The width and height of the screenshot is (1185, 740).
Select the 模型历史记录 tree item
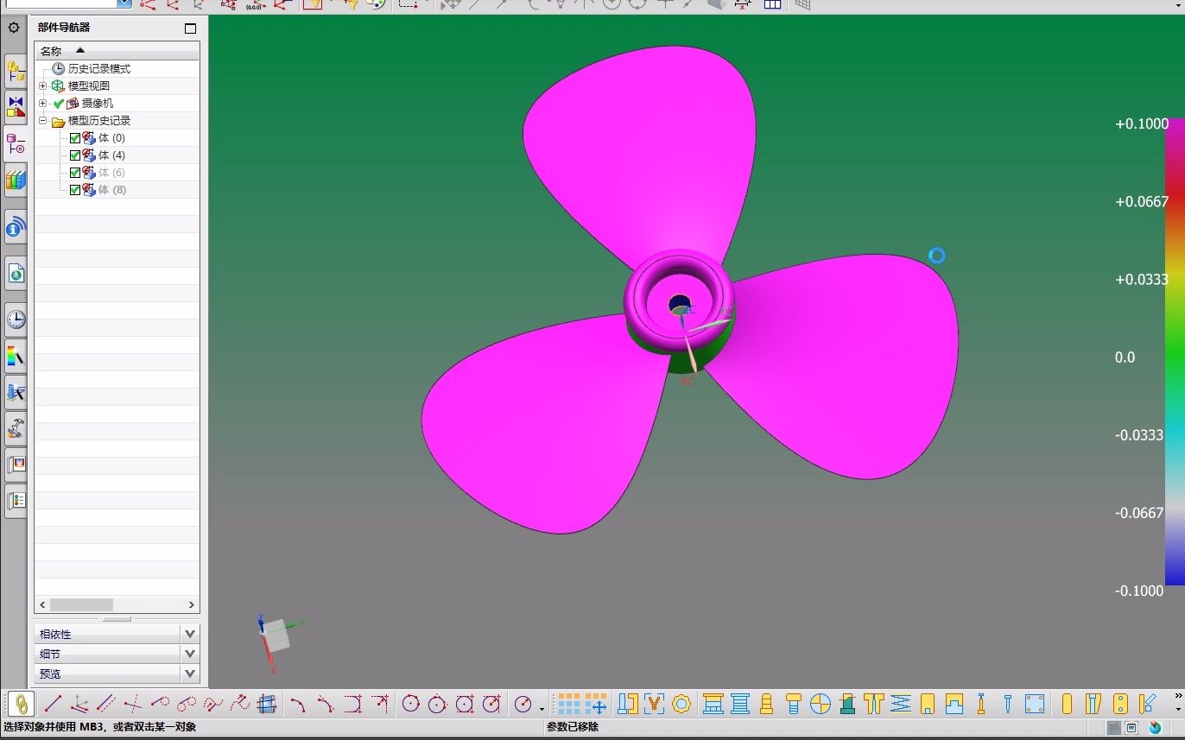(x=99, y=121)
